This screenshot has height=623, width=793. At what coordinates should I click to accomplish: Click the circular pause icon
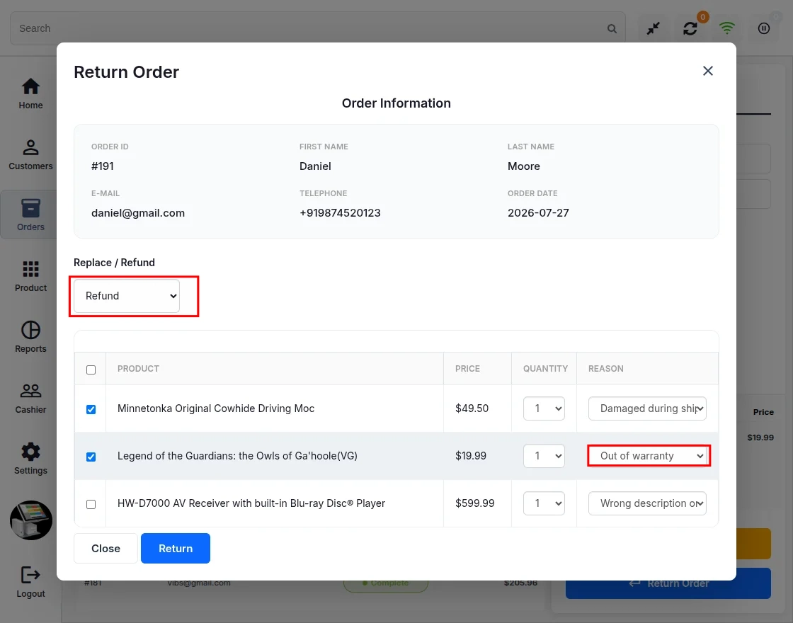764,28
